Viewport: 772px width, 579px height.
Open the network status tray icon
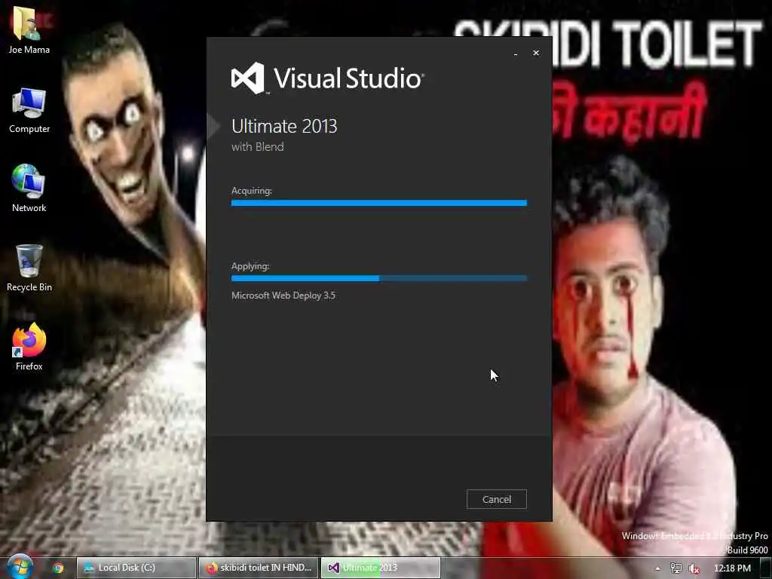(x=676, y=568)
